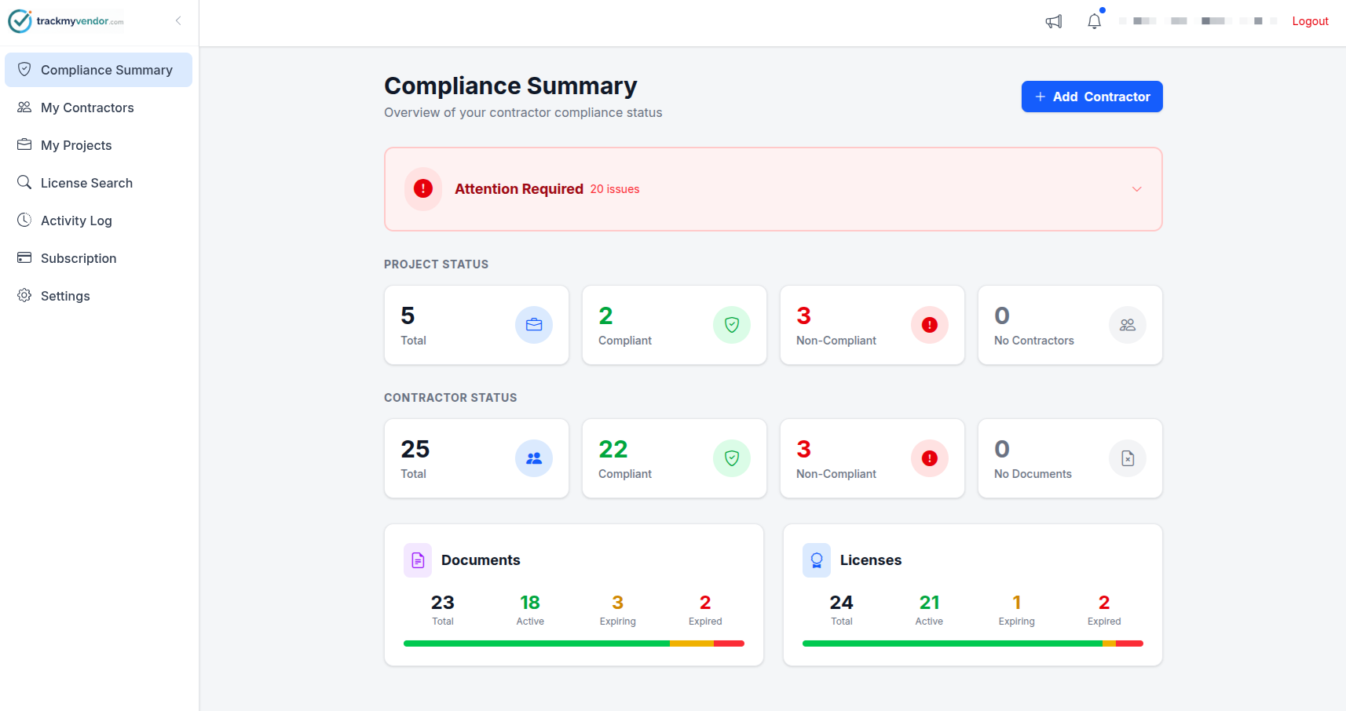Click the contractors people icon on the 25 Total card
This screenshot has height=711, width=1346.
point(534,458)
